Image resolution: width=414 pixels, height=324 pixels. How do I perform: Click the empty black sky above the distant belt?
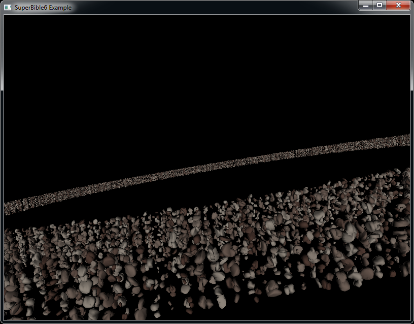click(203, 76)
